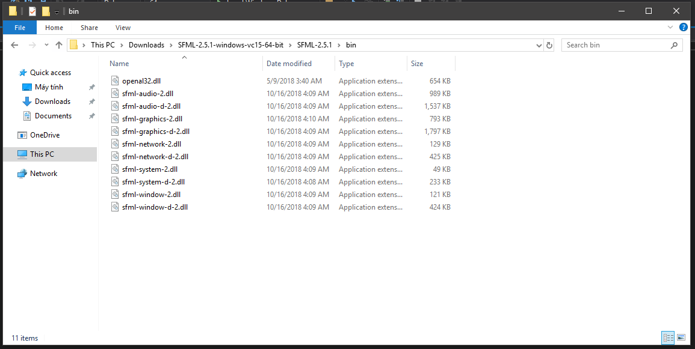The height and width of the screenshot is (349, 695).
Task: Click the search magnifier icon
Action: click(674, 44)
